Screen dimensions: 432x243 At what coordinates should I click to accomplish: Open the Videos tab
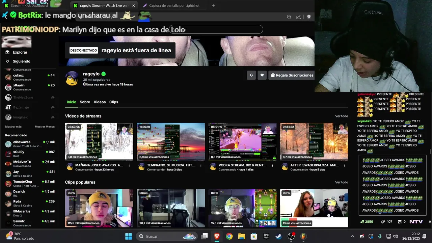coord(100,102)
